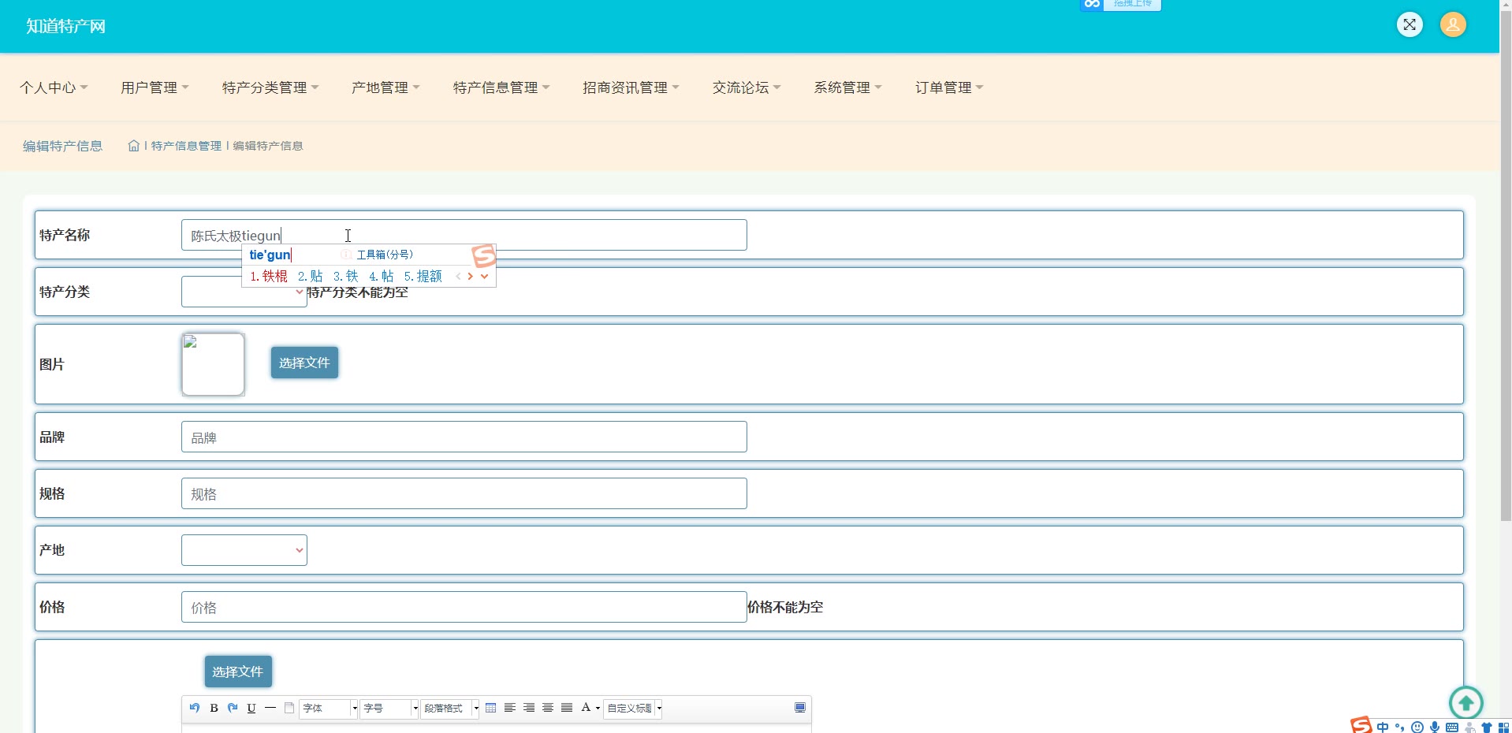Click the green back-to-top arrow button
Viewport: 1512px width, 733px height.
point(1465,701)
